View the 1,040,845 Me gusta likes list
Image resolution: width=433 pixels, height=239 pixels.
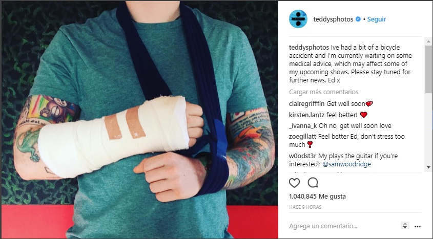[317, 197]
